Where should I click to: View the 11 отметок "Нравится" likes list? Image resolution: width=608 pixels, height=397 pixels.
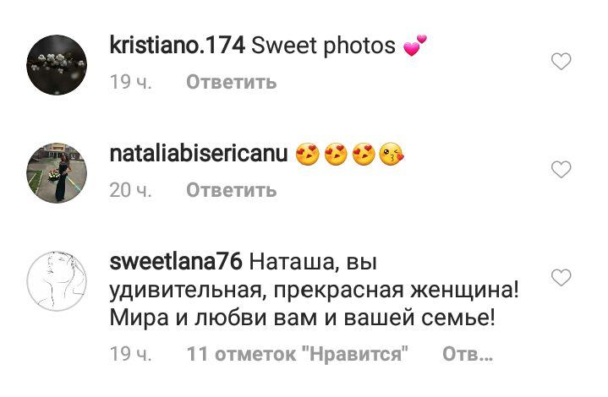point(298,354)
